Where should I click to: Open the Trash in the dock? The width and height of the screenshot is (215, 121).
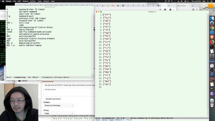click(212, 105)
